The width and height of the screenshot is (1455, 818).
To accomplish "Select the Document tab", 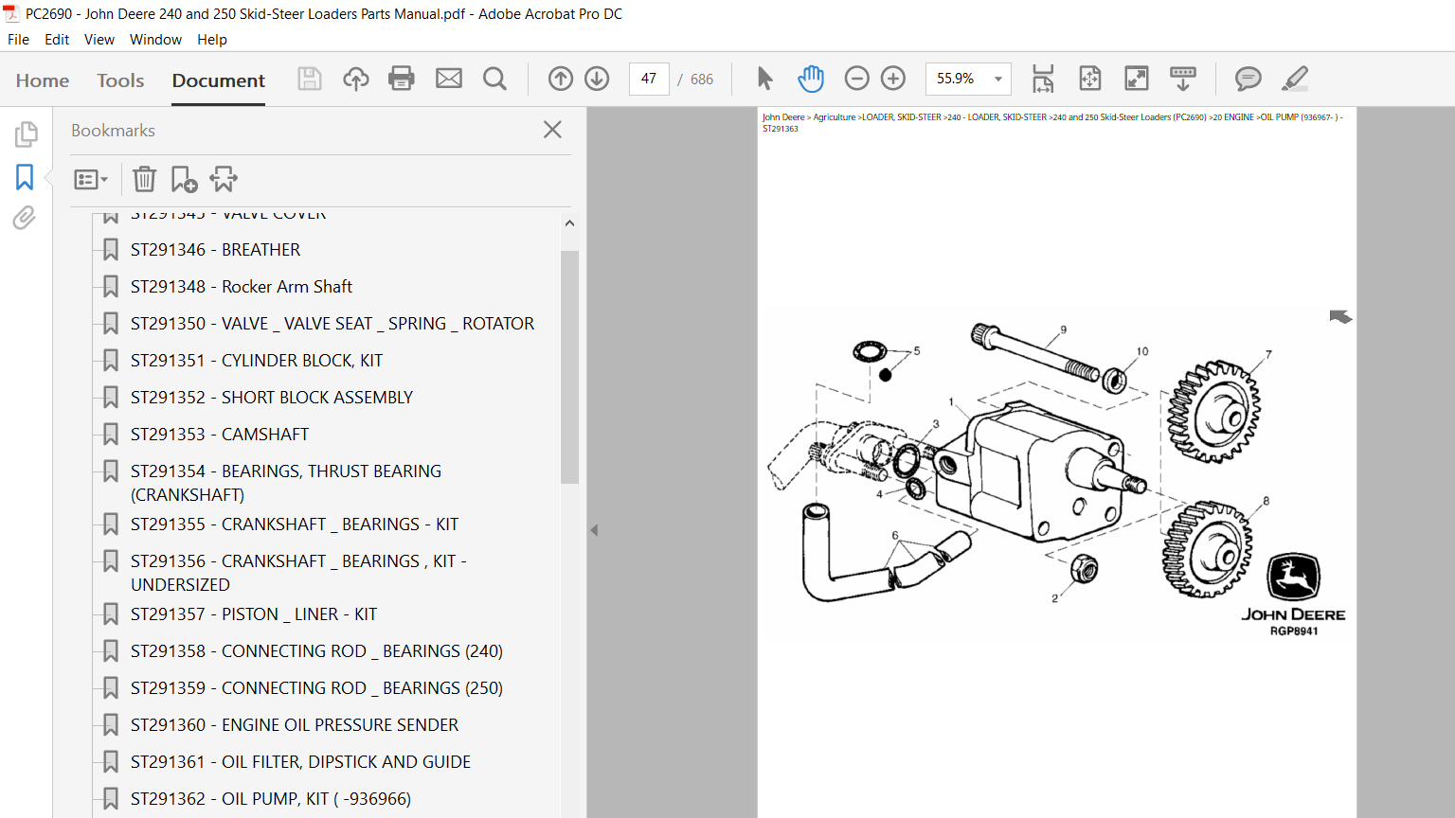I will [219, 80].
